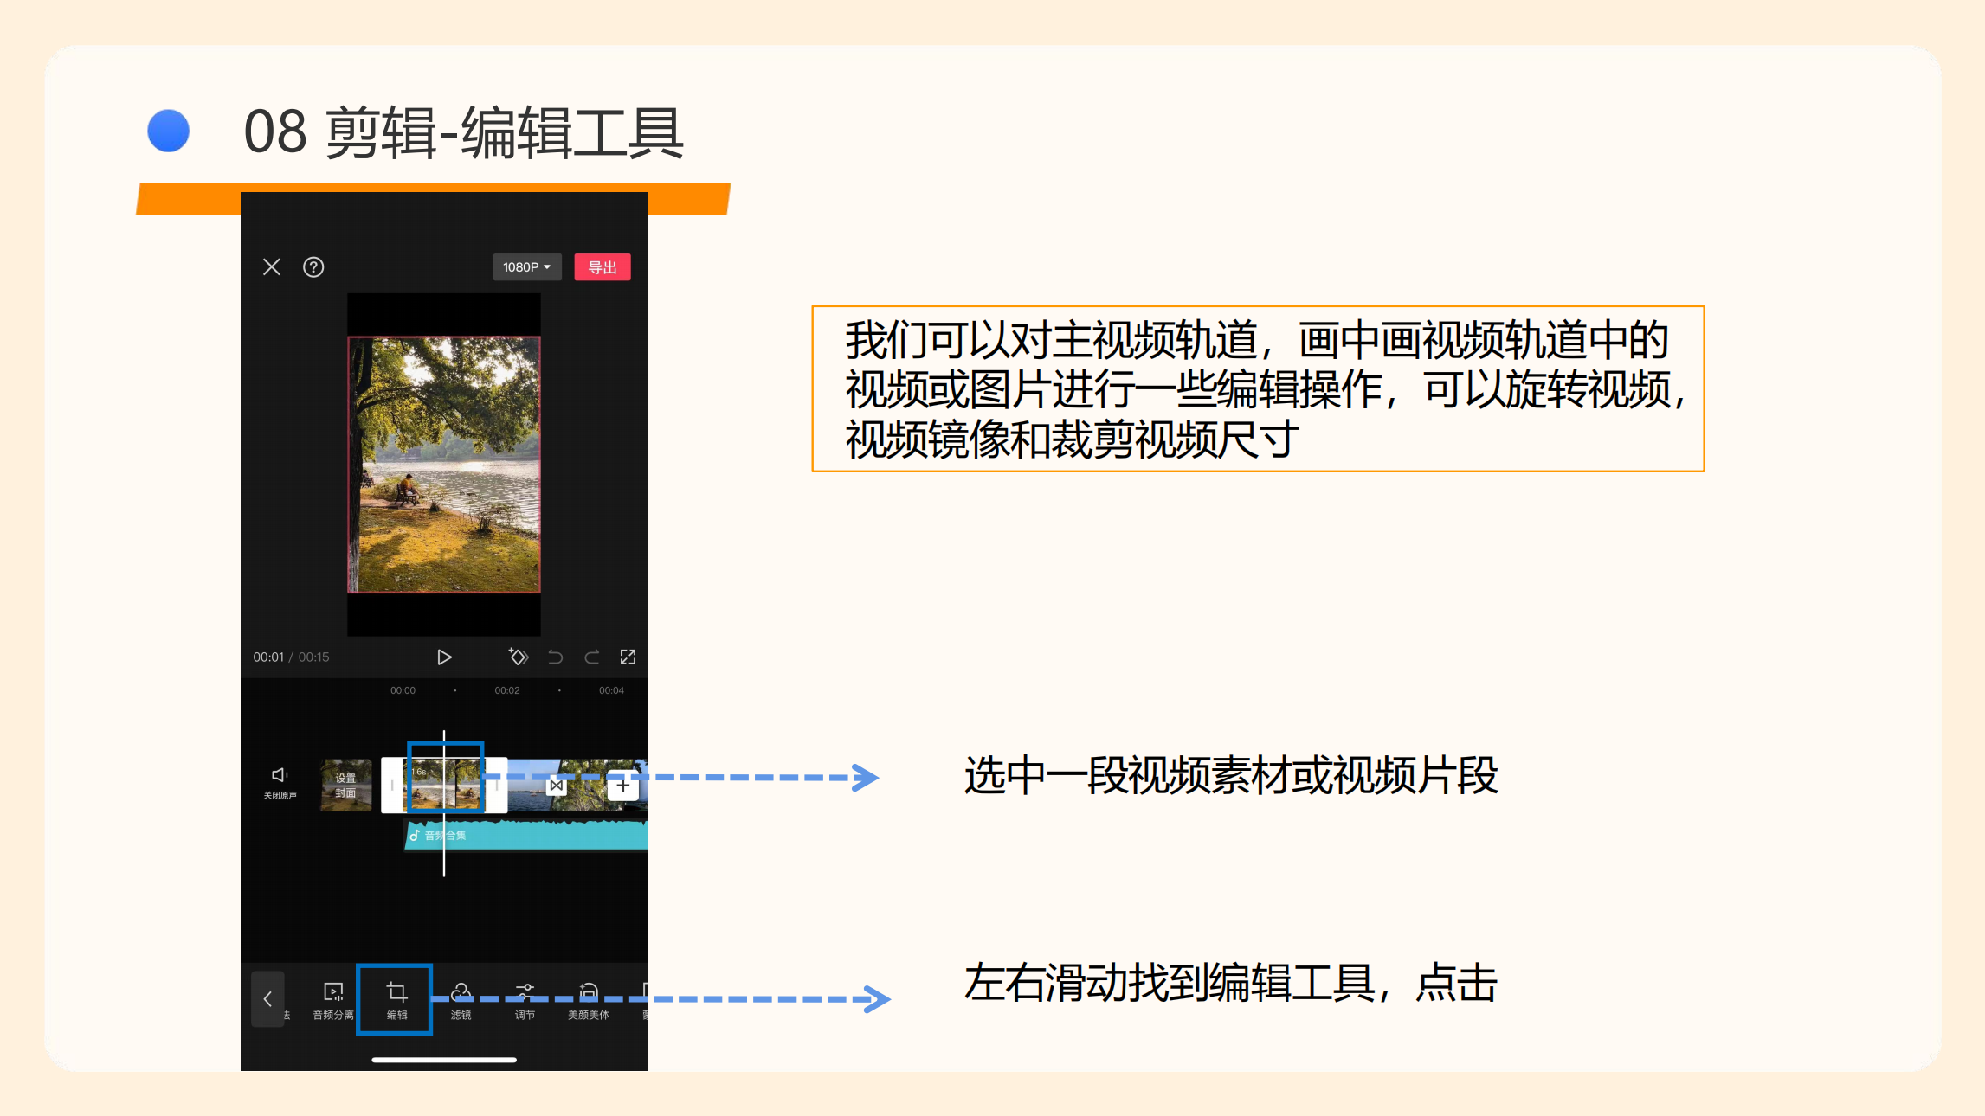Click the 00:00 timeline ruler mark

point(403,690)
